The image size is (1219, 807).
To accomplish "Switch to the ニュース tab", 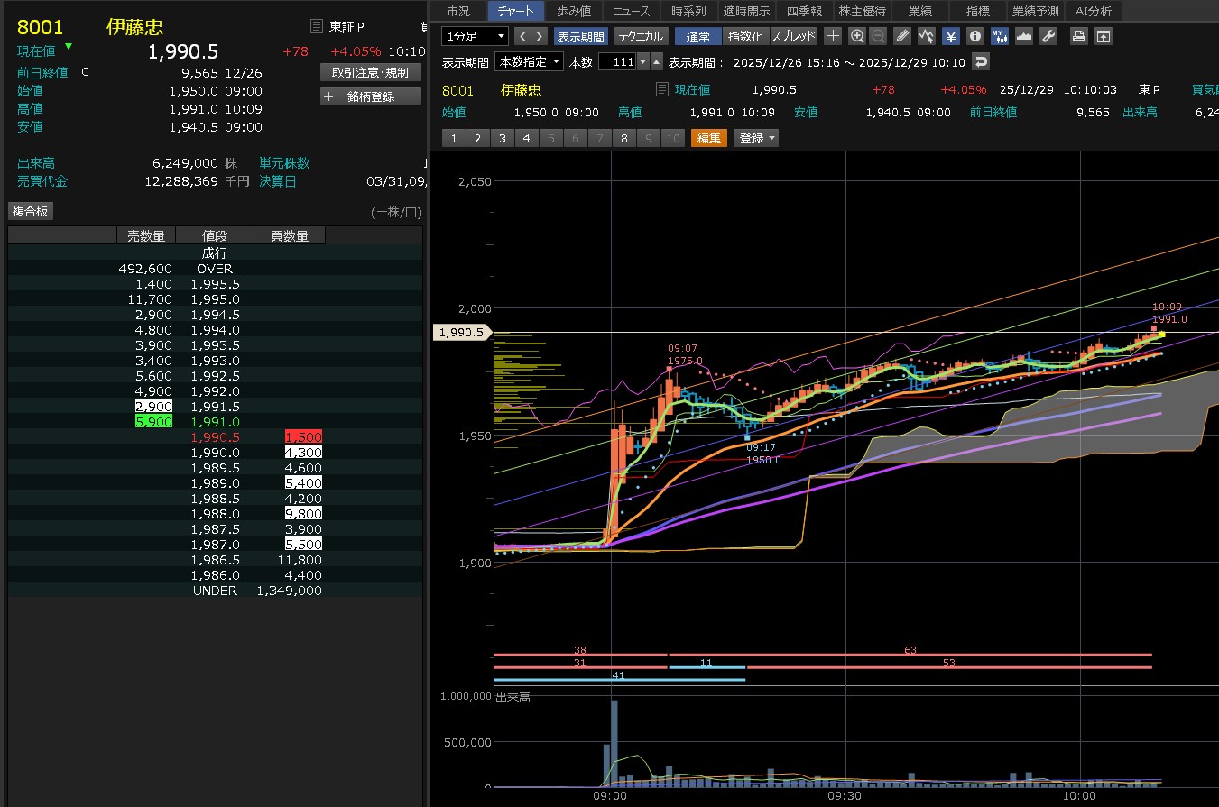I will click(x=631, y=11).
